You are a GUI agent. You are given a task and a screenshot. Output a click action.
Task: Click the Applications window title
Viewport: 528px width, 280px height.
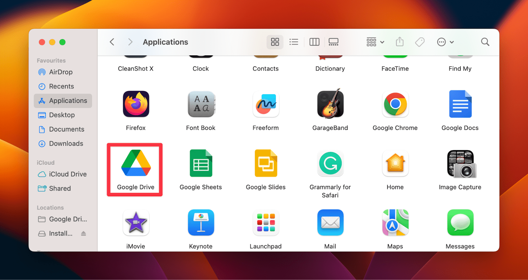(x=165, y=42)
